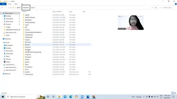
Task: Open New Volume (E:) drive
Action: point(11,70)
